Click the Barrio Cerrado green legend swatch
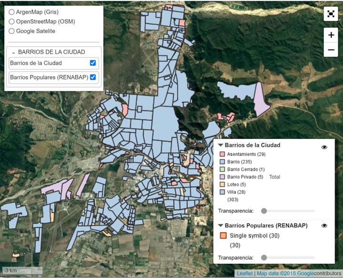Viewport: 343px width, 278px height. click(222, 169)
